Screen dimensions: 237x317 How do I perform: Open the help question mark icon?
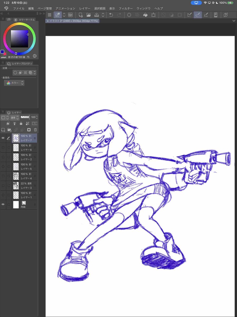pos(226,15)
